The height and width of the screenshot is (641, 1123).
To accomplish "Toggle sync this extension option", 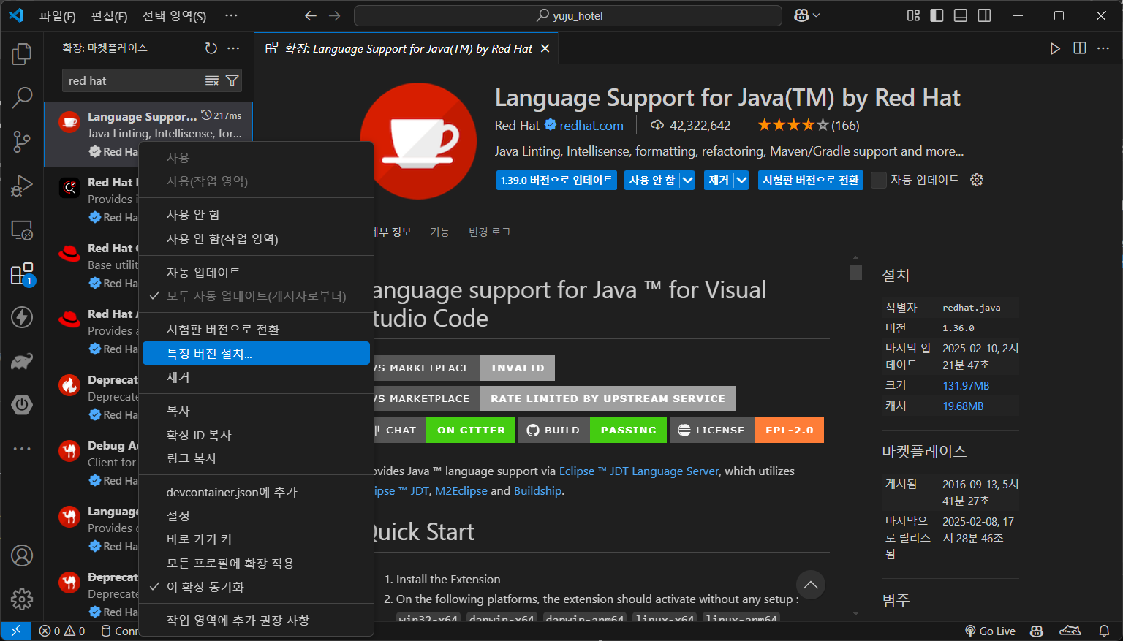I will point(256,587).
